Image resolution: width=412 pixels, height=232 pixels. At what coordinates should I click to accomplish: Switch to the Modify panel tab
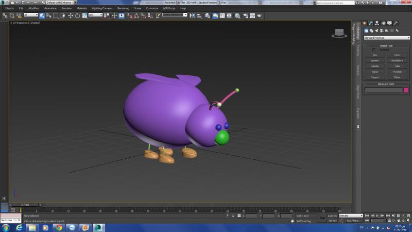371,23
